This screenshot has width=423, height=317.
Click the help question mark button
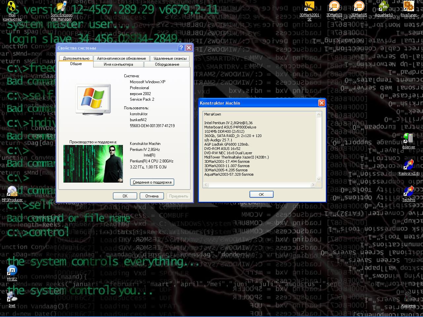coord(181,48)
